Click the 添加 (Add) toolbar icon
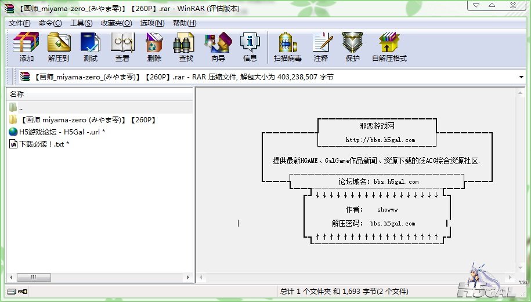The width and height of the screenshot is (531, 302). 26,47
